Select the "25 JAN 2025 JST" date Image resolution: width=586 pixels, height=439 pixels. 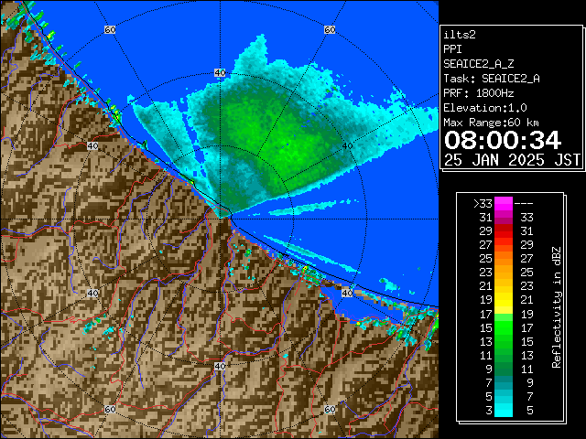coord(512,160)
